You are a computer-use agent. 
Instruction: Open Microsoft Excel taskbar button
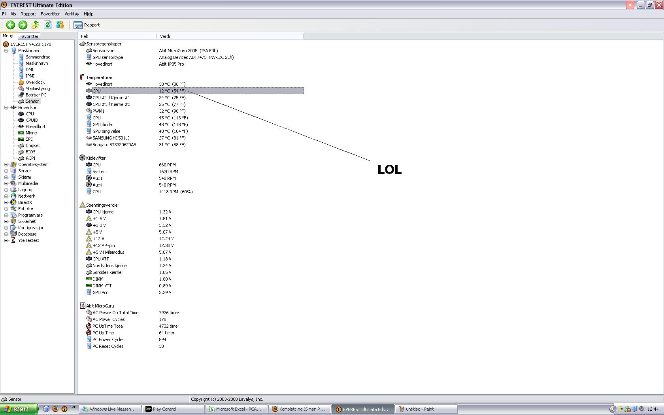click(237, 409)
